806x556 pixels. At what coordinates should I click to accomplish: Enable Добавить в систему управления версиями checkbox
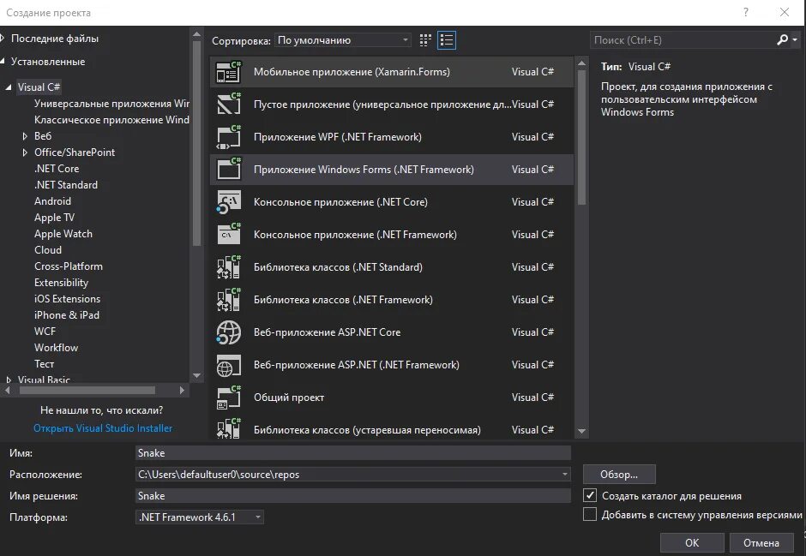(590, 514)
